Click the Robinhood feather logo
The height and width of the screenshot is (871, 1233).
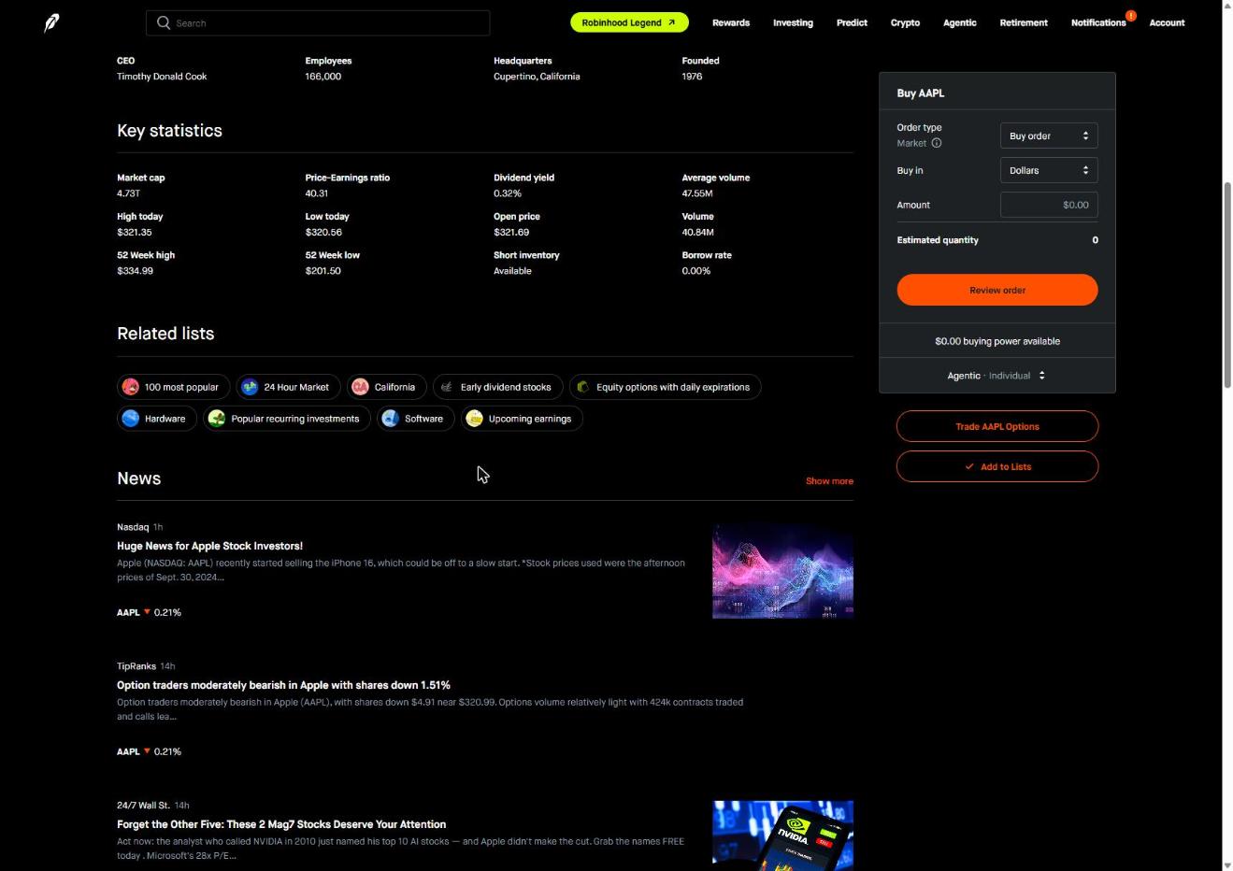pos(51,22)
